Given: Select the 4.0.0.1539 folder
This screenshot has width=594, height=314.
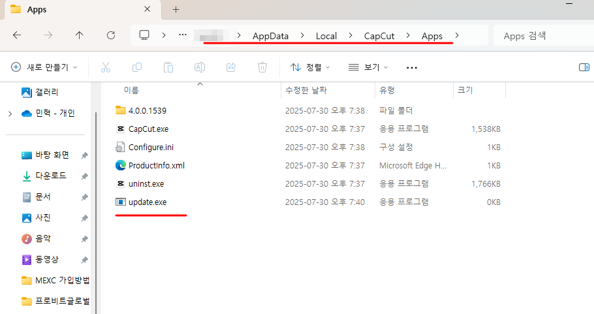Looking at the screenshot, I should 141,110.
